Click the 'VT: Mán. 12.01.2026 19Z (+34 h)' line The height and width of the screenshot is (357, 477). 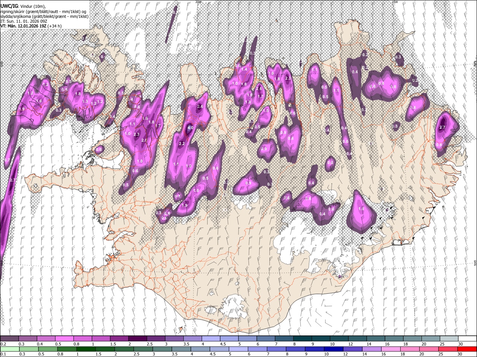[31, 26]
